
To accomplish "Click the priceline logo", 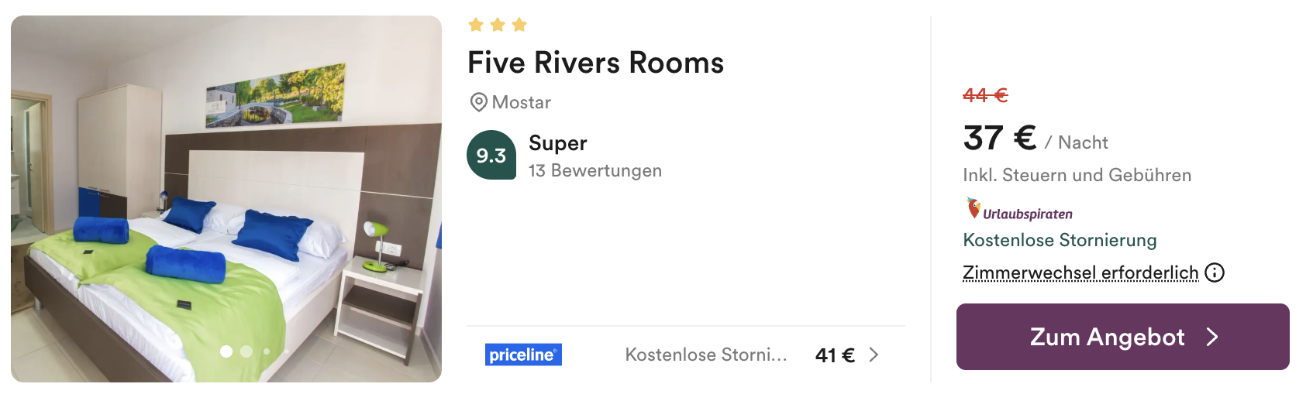I will point(523,355).
